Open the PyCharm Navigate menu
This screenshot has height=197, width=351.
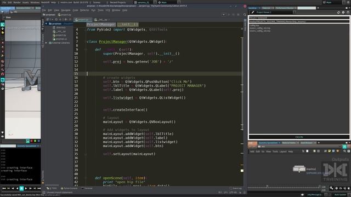point(66,10)
